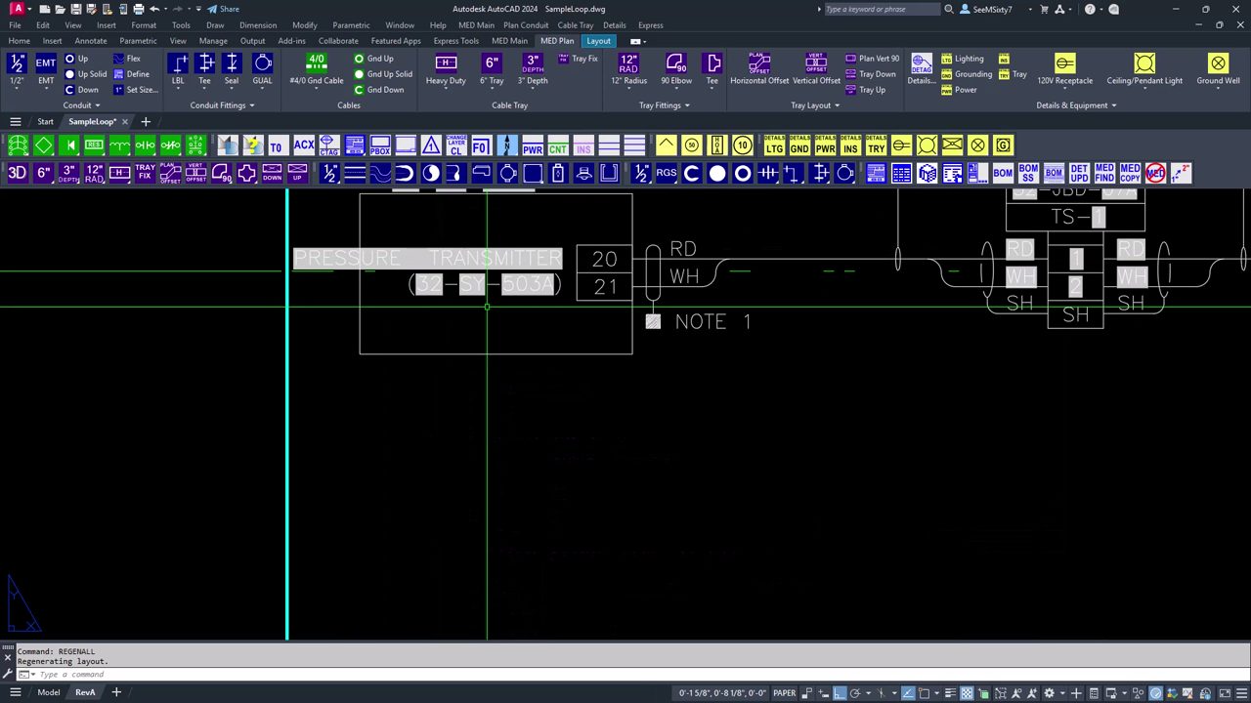Viewport: 1251px width, 703px height.
Task: Select the Heavy Duty cable tray tool
Action: [446, 69]
